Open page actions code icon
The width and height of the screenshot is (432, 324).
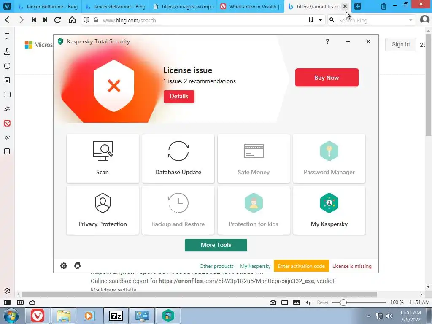[x=308, y=302]
